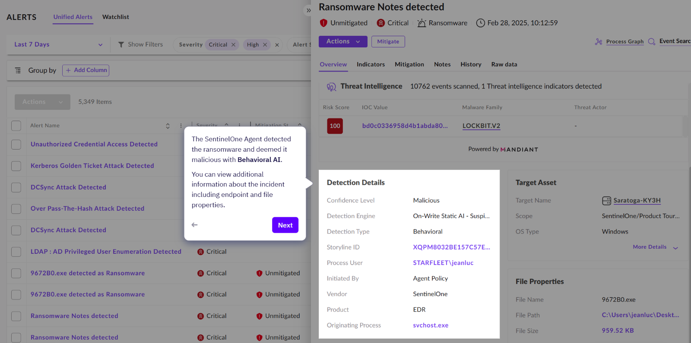
Task: Click the Show Filters funnel icon
Action: tap(121, 44)
